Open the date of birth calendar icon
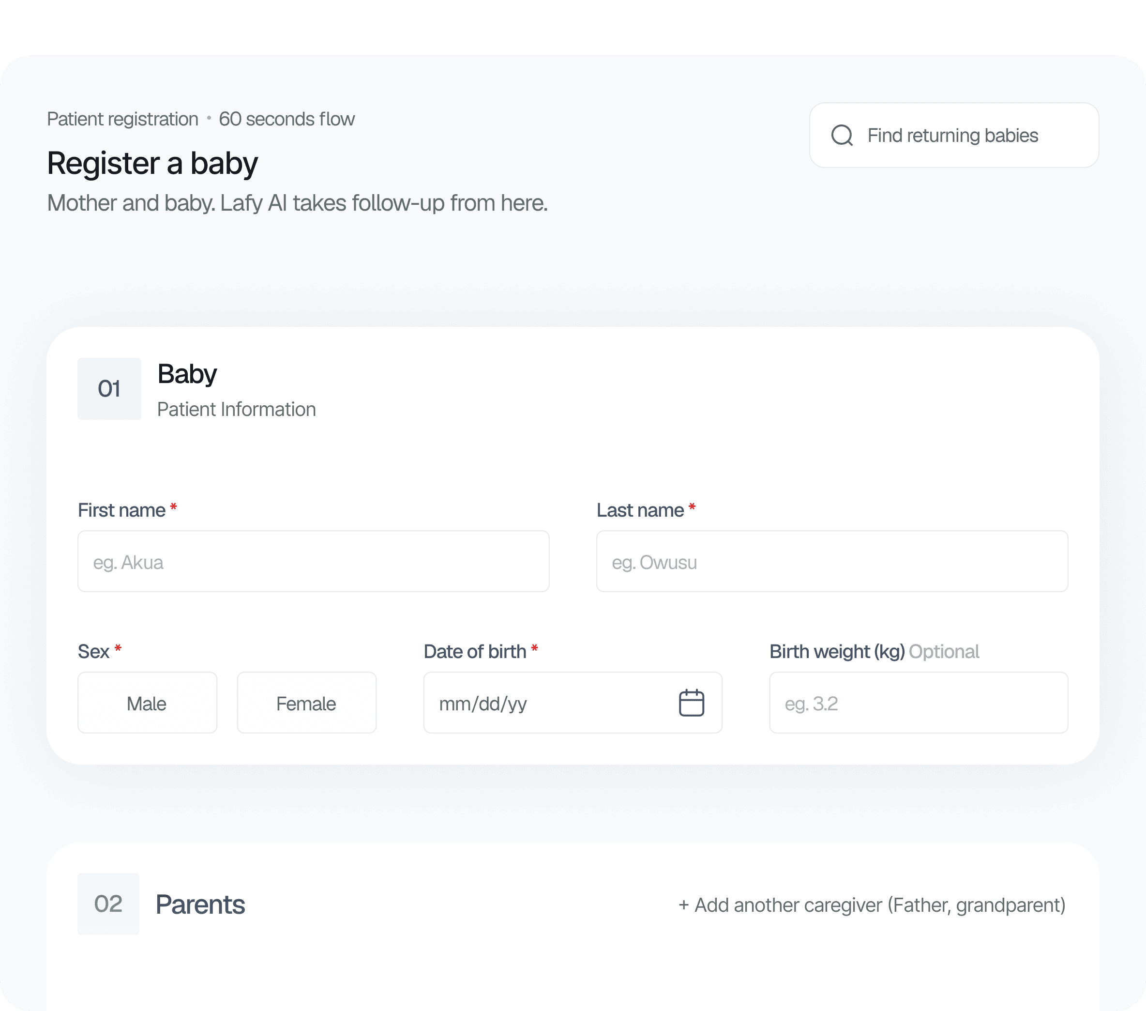1146x1011 pixels. tap(691, 703)
